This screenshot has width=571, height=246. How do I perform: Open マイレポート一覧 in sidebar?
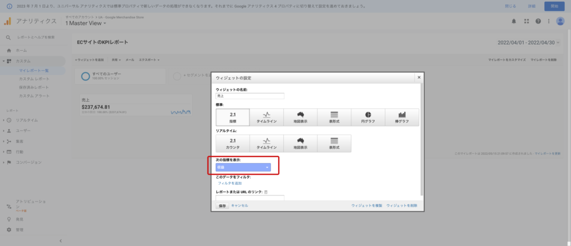[x=34, y=71]
